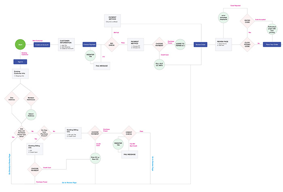Click the blue Place Your Order box

pos(272,44)
